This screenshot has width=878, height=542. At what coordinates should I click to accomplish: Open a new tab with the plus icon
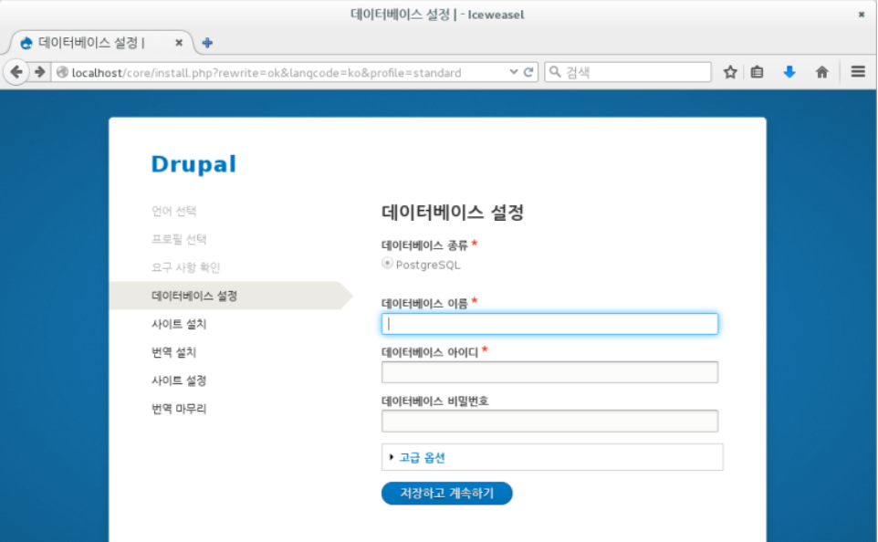point(207,43)
